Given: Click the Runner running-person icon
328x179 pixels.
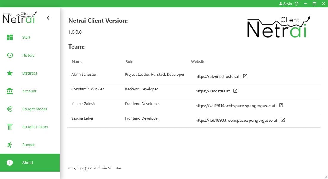Looking at the screenshot, I should click(10, 145).
